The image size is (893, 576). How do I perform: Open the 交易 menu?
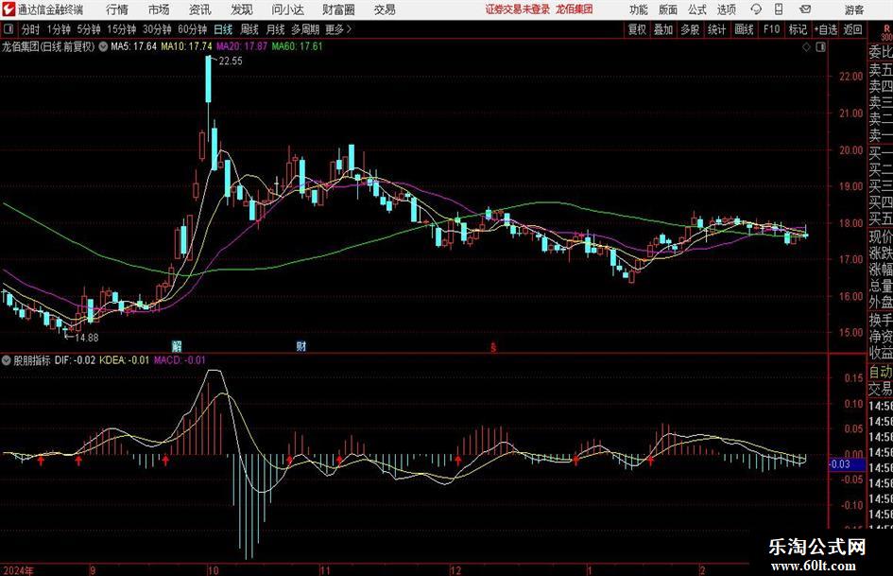[x=385, y=9]
